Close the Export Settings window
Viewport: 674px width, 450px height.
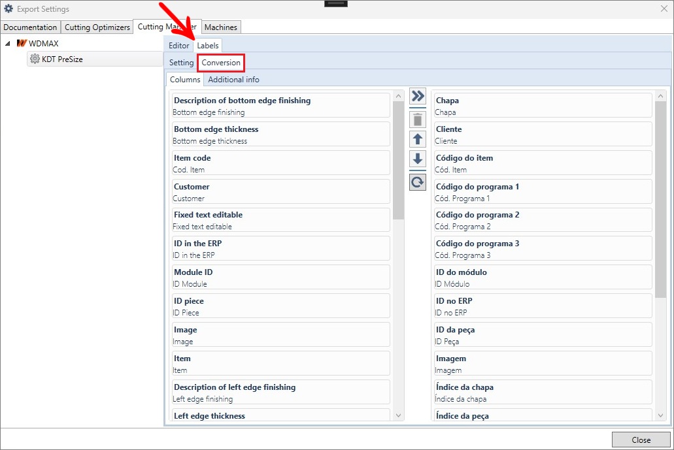tap(664, 8)
